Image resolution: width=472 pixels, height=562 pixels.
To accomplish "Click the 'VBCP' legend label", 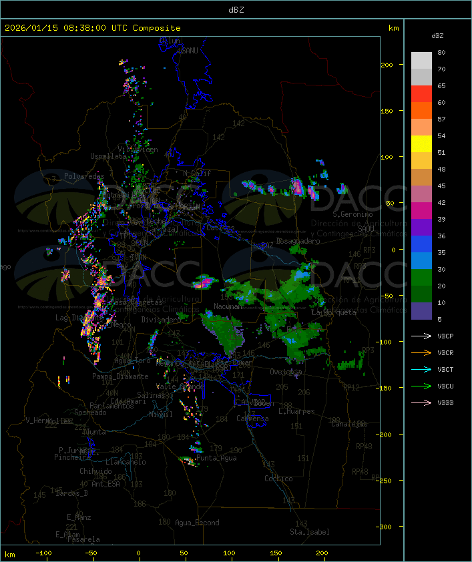I will (445, 336).
